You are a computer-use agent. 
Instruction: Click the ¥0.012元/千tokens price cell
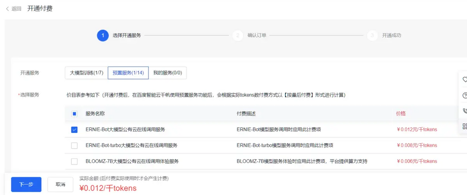(x=417, y=130)
